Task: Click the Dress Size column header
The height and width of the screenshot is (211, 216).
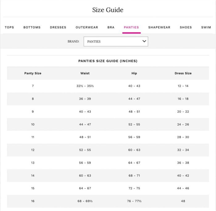Action: tap(183, 73)
